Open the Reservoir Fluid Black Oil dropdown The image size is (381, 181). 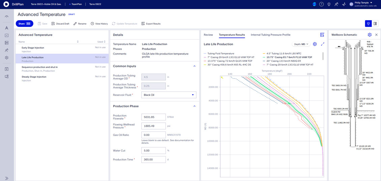(169, 95)
